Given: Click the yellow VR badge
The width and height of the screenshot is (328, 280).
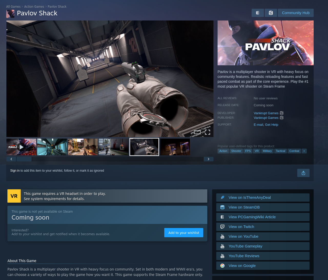Looking at the screenshot, I should (14, 196).
